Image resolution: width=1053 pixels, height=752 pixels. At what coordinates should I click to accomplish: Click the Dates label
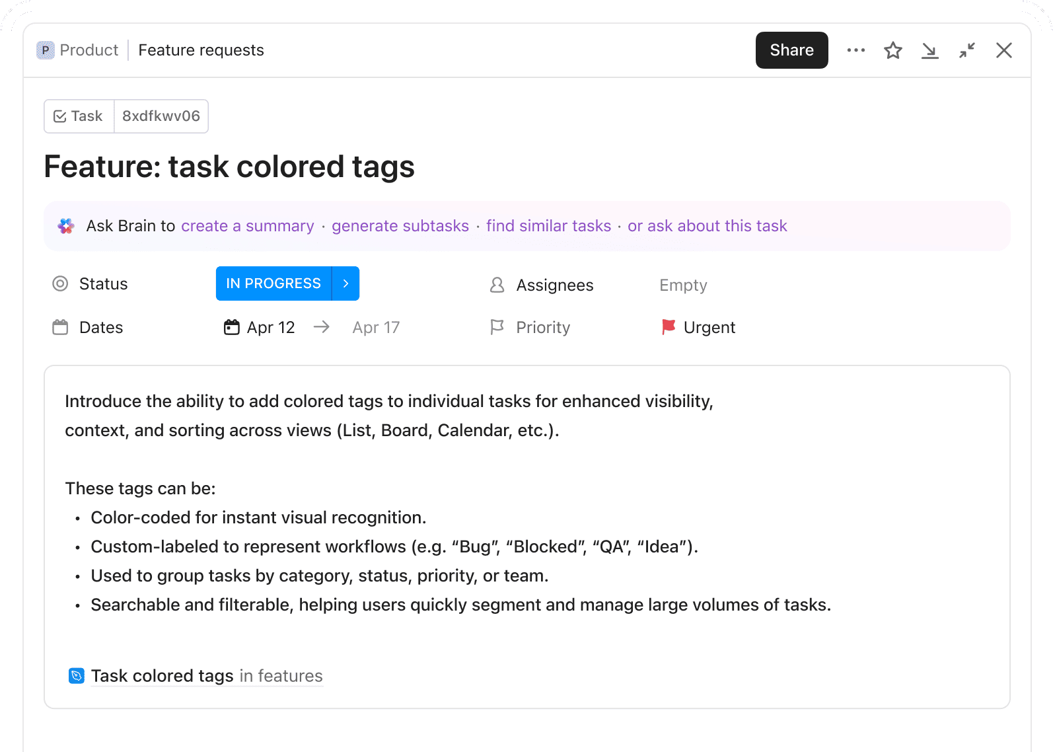[x=101, y=327]
